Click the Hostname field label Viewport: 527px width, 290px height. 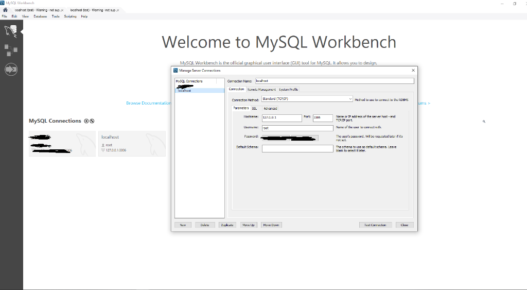click(x=251, y=117)
